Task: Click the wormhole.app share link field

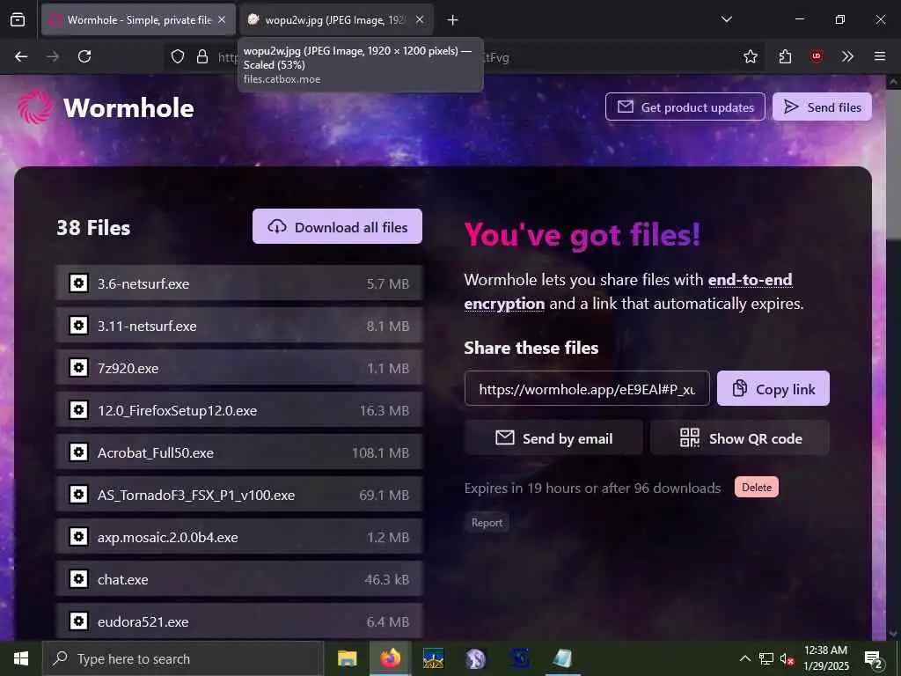Action: [587, 388]
